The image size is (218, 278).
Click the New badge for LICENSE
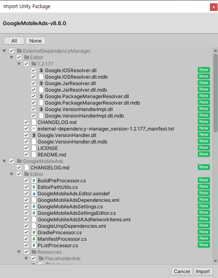(x=204, y=148)
